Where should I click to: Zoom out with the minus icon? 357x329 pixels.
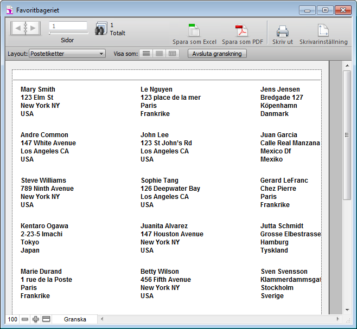click(x=25, y=319)
